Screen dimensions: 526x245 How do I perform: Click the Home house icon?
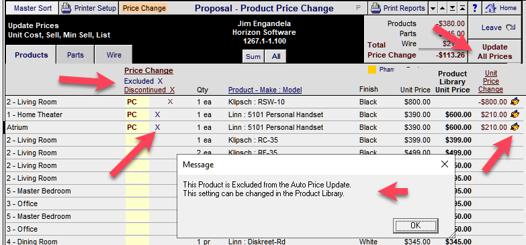490,8
